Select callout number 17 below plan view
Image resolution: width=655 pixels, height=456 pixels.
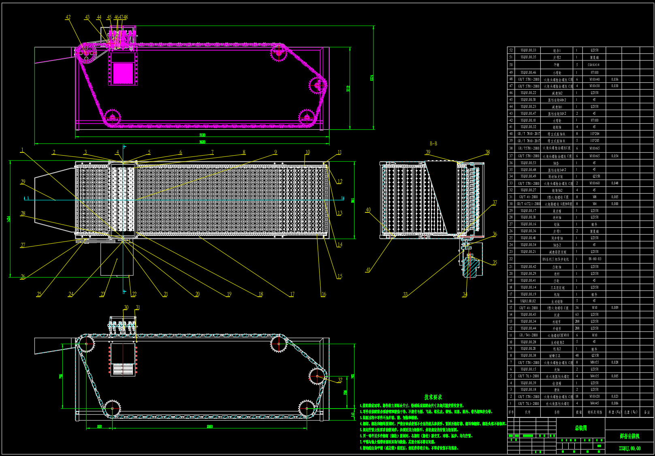(292, 294)
